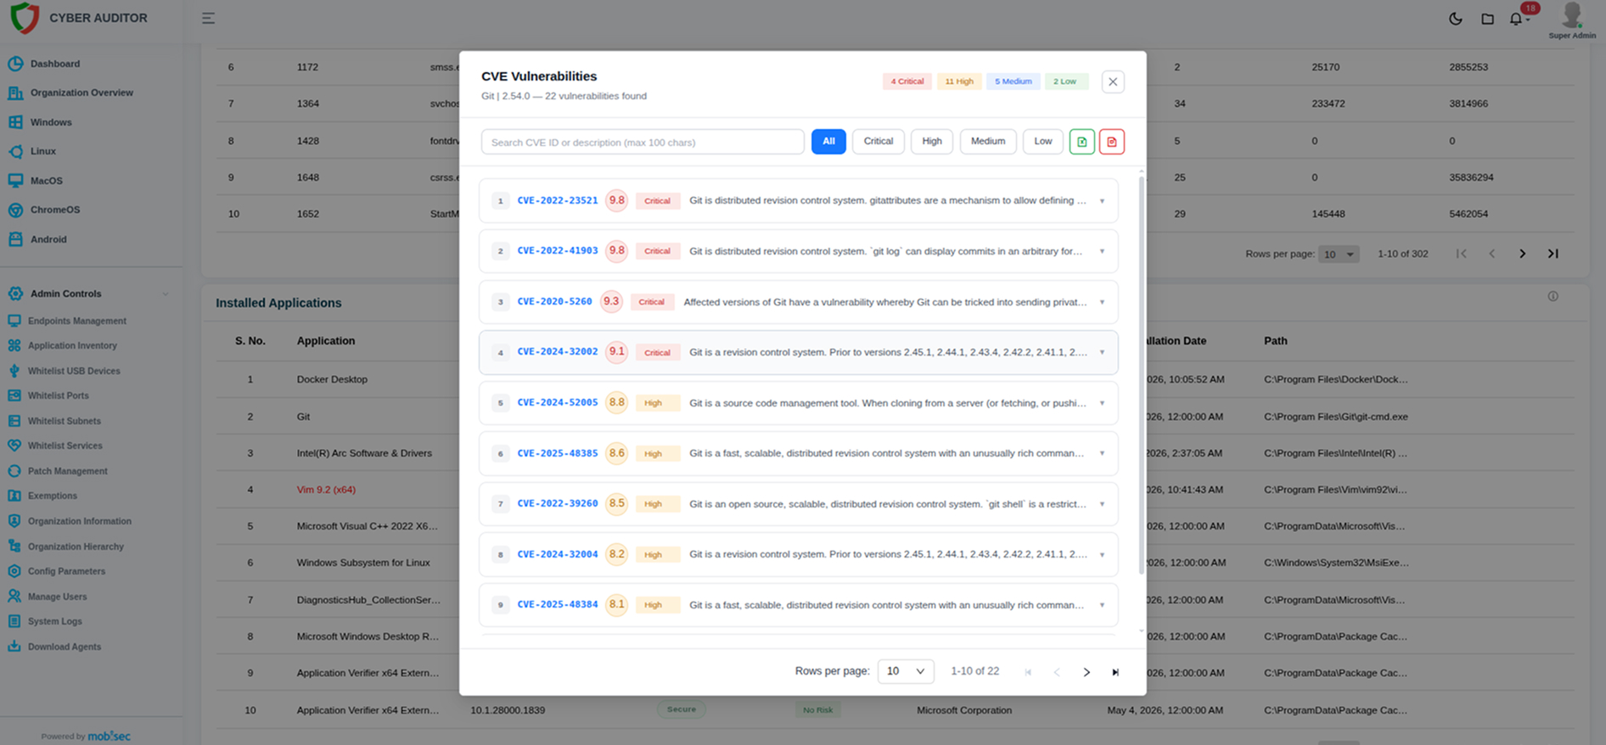Viewport: 1606px width, 745px height.
Task: Click the 4 Critical summary badge
Action: click(907, 81)
